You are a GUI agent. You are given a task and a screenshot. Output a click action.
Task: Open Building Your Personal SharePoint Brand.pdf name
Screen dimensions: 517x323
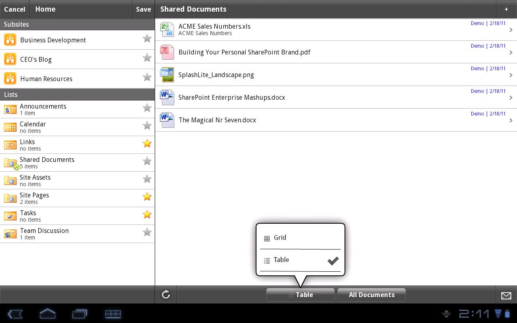click(244, 52)
